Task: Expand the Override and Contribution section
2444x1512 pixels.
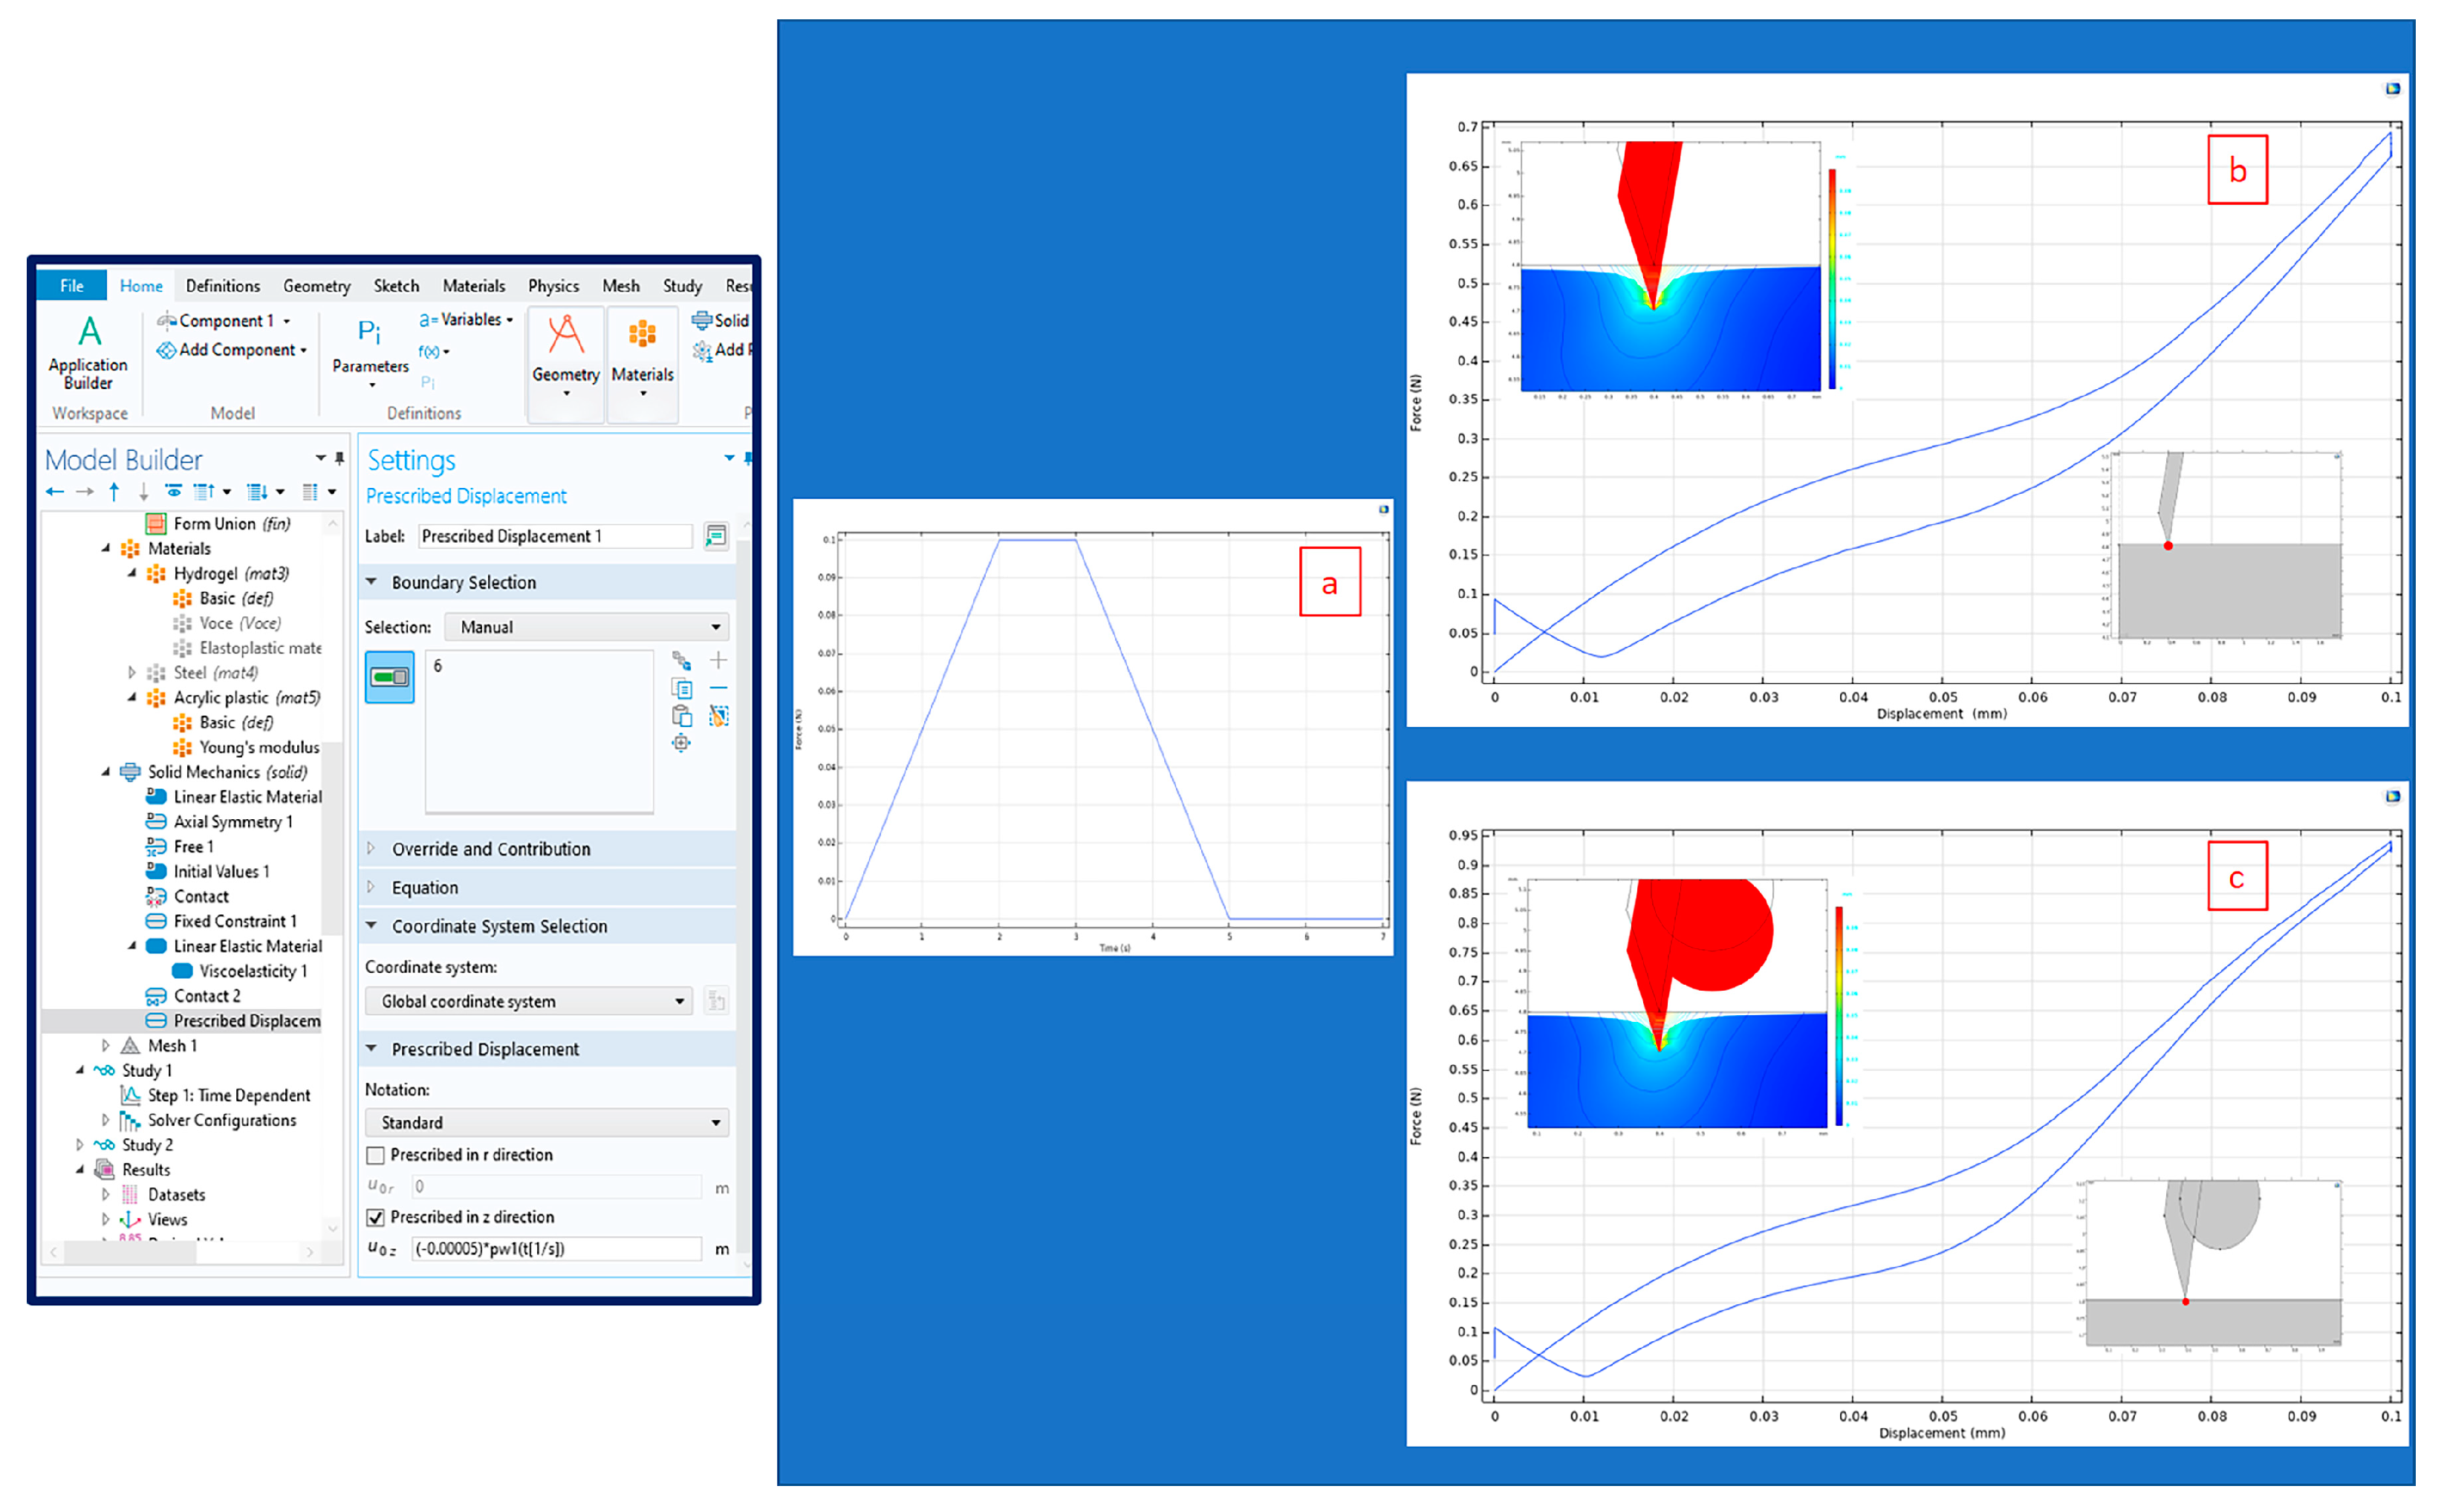Action: (490, 849)
